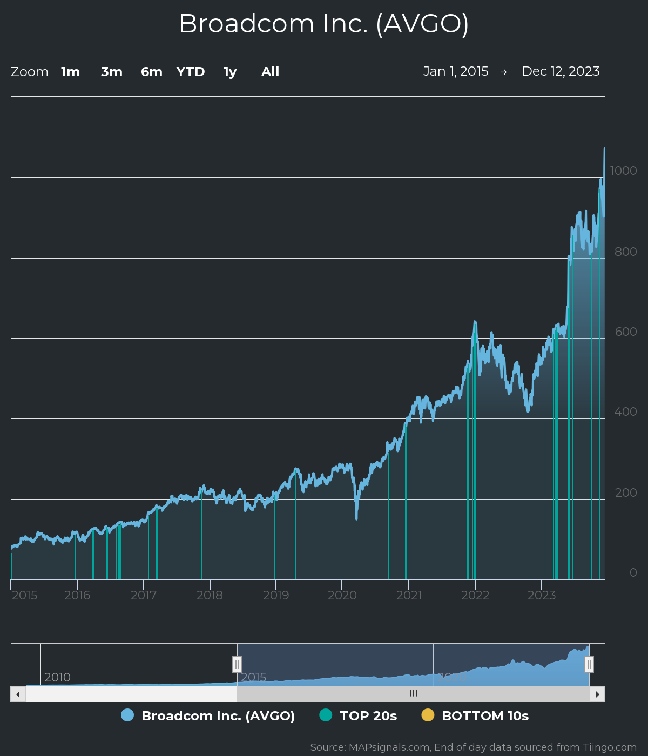Click the left navigator range handle
The width and height of the screenshot is (648, 756).
[x=237, y=664]
